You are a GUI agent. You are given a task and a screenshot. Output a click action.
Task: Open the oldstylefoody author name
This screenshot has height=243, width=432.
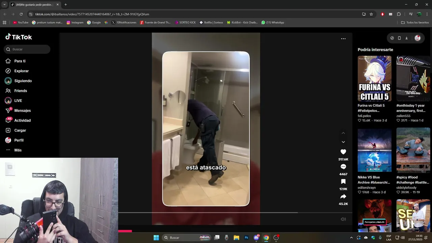point(406,188)
